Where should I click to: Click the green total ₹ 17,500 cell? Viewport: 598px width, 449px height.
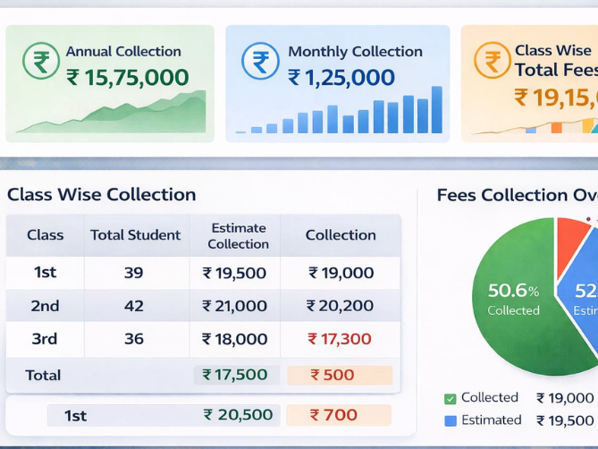click(x=237, y=375)
